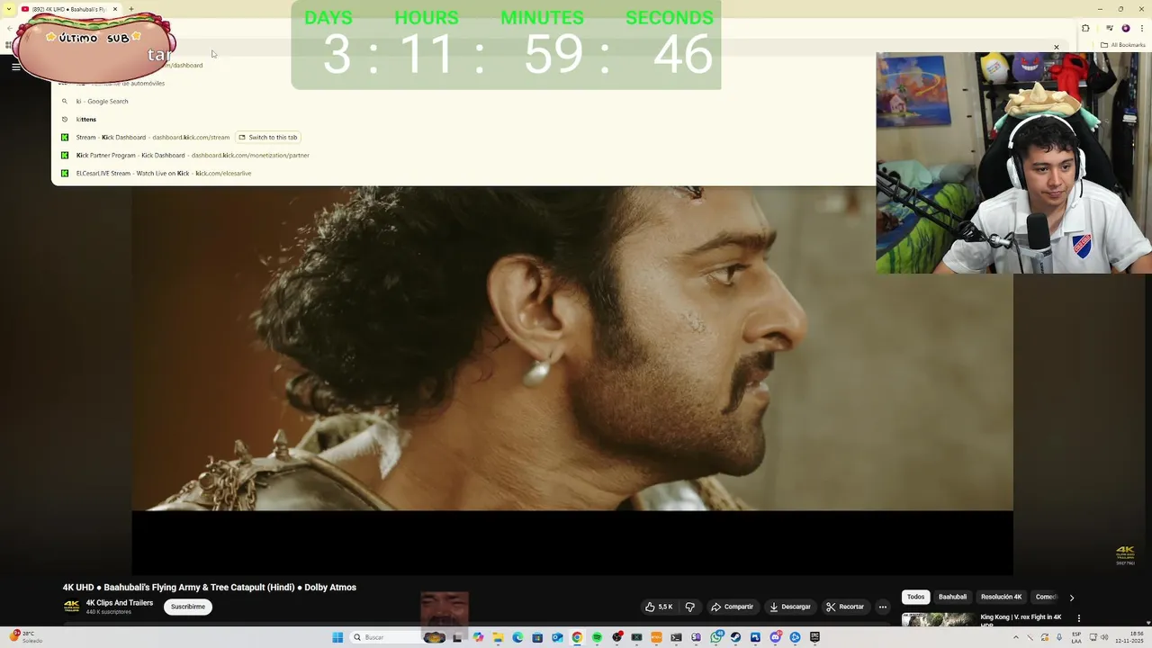Open File Explorer from the taskbar

(x=498, y=637)
